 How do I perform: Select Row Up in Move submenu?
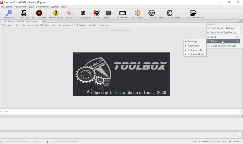click(195, 41)
